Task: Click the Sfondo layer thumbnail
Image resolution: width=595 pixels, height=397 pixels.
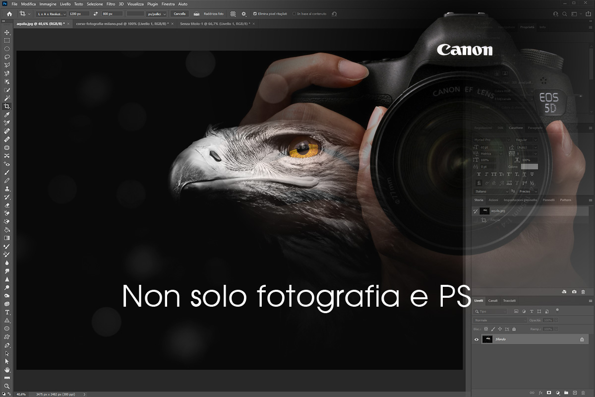Action: [488, 339]
